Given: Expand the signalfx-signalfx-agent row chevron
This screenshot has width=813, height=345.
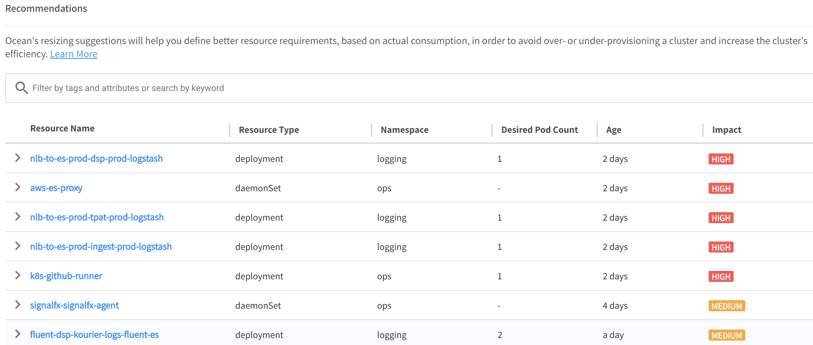Looking at the screenshot, I should coord(17,305).
